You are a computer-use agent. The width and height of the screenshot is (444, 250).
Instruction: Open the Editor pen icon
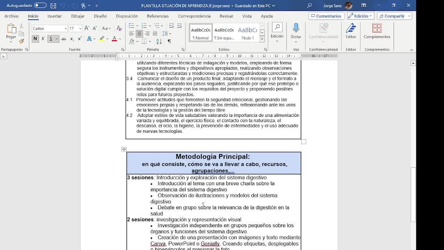[x=350, y=28]
